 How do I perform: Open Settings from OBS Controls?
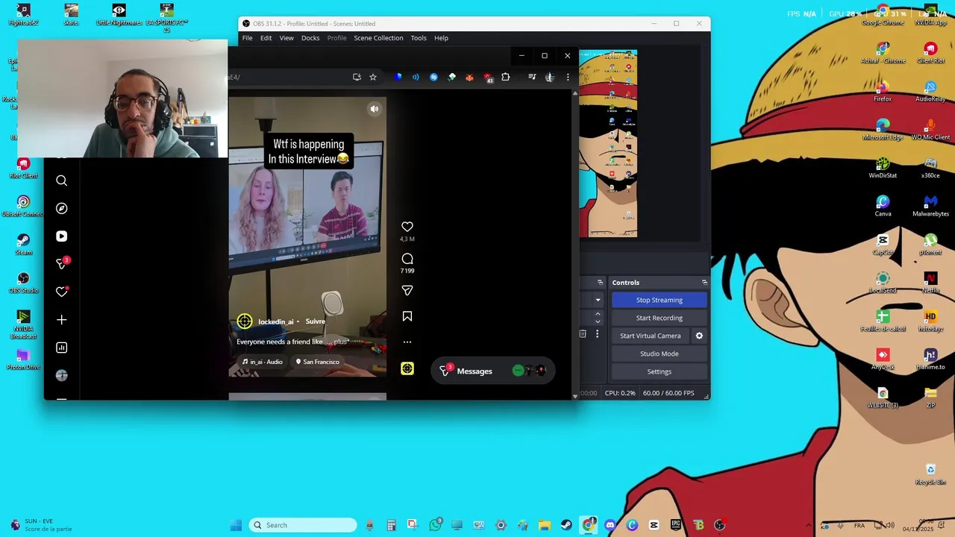pyautogui.click(x=659, y=371)
